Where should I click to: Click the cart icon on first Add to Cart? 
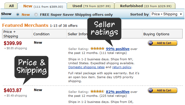tap(151, 43)
